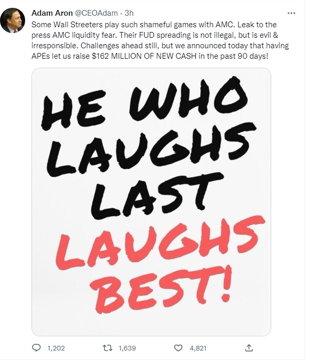Click the tweet line starting 'Some Wall Streeters'
The width and height of the screenshot is (310, 361).
coord(154,25)
